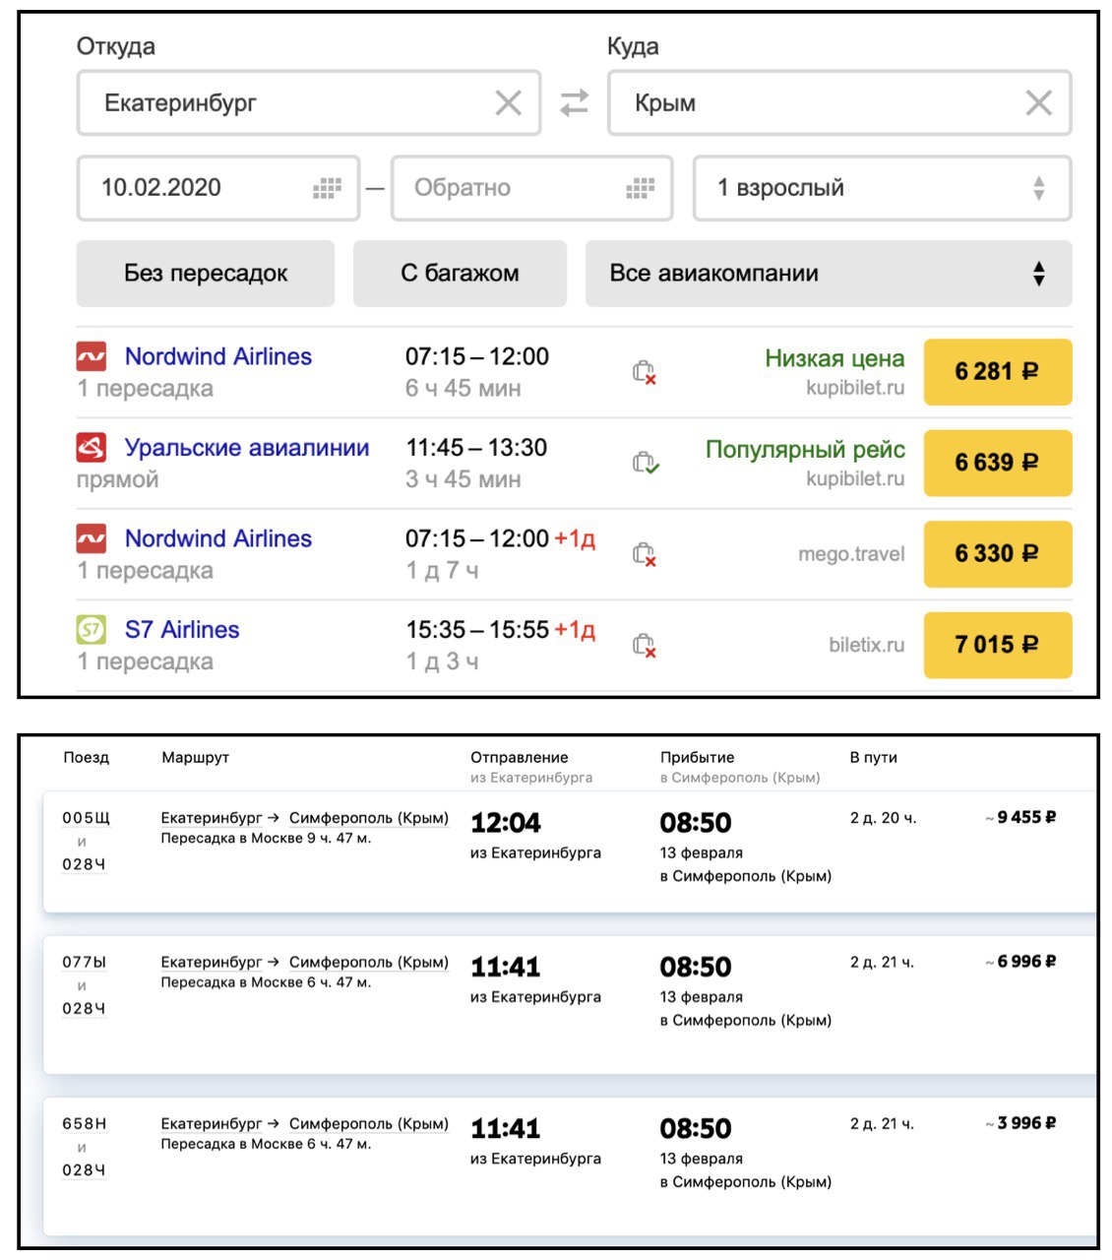Click mego.travel seller text
Screen dimensions: 1112x1260
851,554
